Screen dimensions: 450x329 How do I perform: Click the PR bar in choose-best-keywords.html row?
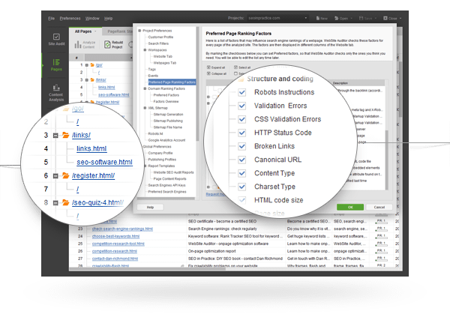(x=381, y=236)
